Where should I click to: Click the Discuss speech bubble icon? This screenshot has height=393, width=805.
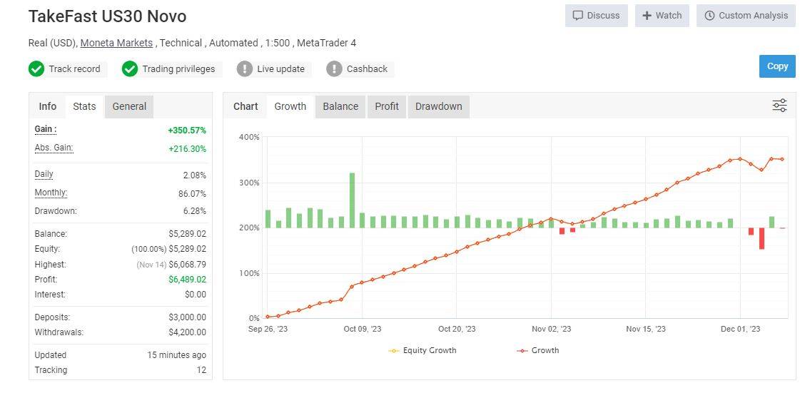click(578, 16)
